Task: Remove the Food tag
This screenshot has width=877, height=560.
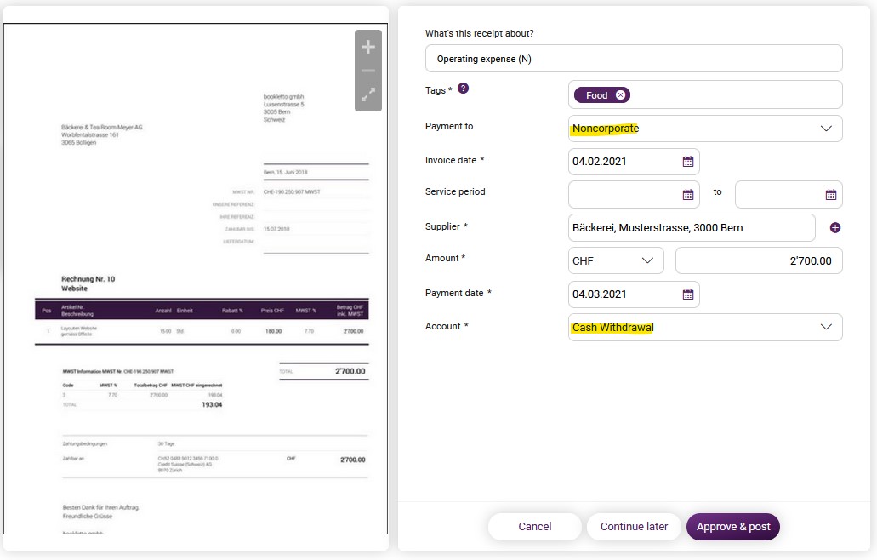Action: coord(620,95)
